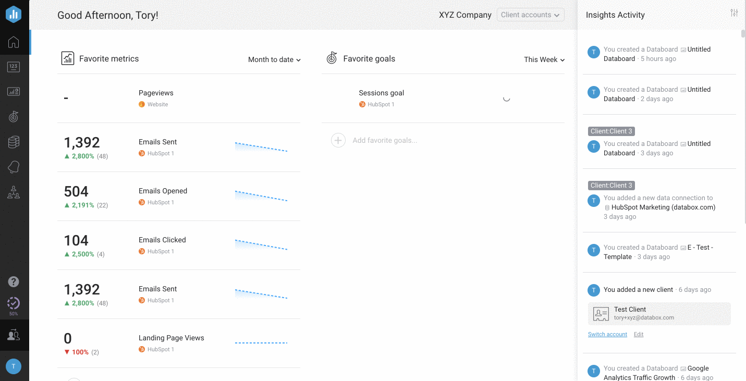The height and width of the screenshot is (381, 746).
Task: Select the Test Client card thumbnail
Action: [x=601, y=313]
